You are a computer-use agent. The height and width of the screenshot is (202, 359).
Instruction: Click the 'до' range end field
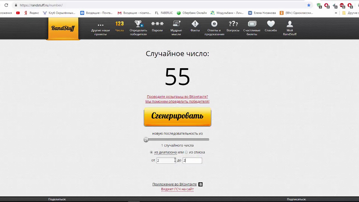(x=192, y=160)
